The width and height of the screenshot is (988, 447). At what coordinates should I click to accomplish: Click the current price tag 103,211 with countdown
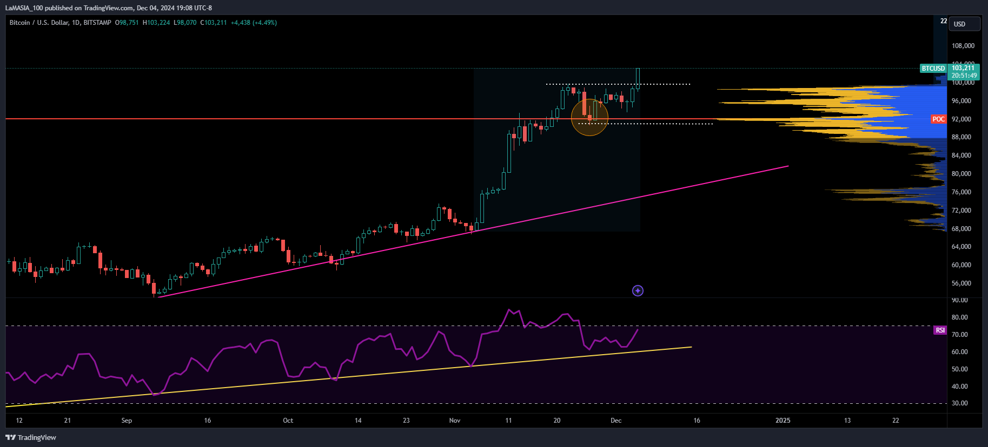pyautogui.click(x=964, y=72)
